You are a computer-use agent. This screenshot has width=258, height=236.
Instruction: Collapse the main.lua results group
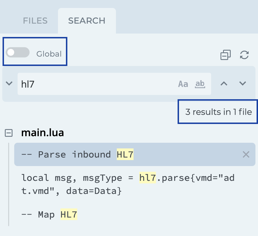[9, 133]
